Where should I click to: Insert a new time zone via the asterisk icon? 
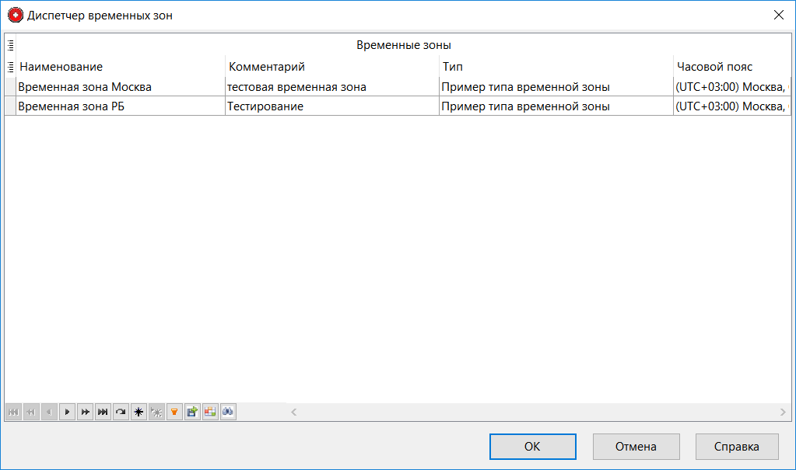pyautogui.click(x=139, y=412)
